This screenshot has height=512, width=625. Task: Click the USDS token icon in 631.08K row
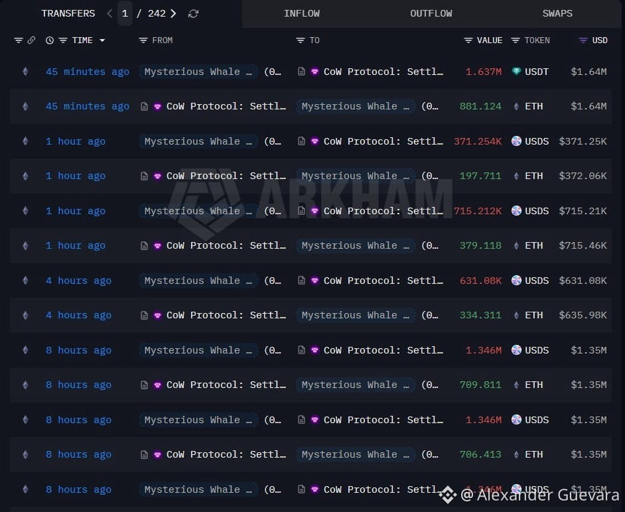tap(516, 281)
